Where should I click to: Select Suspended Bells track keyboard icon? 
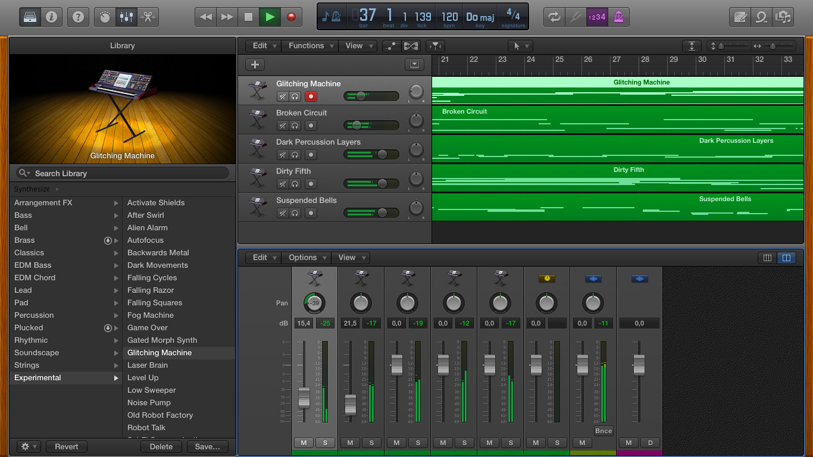tap(257, 207)
